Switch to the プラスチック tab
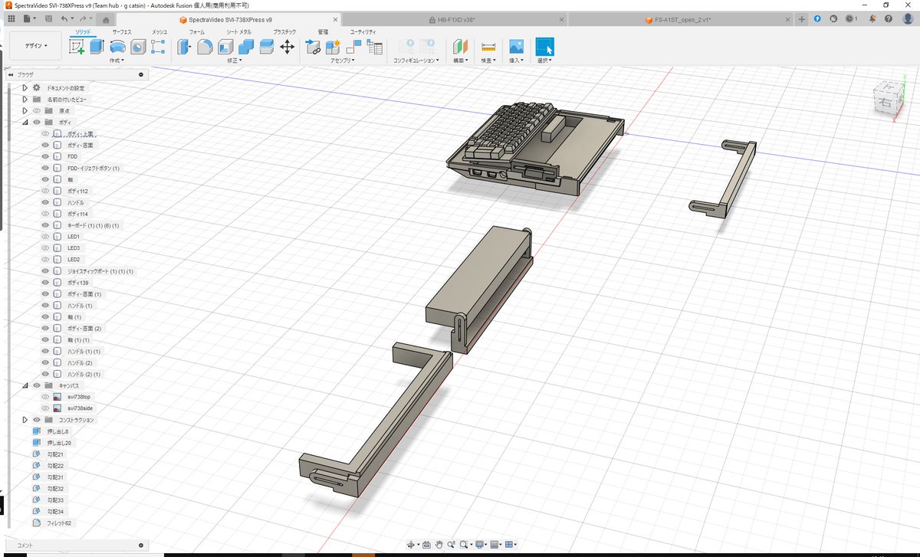 tap(284, 31)
